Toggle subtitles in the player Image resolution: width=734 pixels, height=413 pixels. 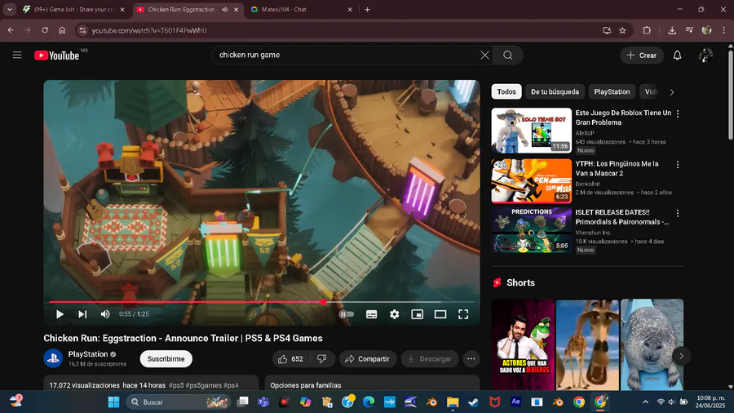pyautogui.click(x=372, y=314)
